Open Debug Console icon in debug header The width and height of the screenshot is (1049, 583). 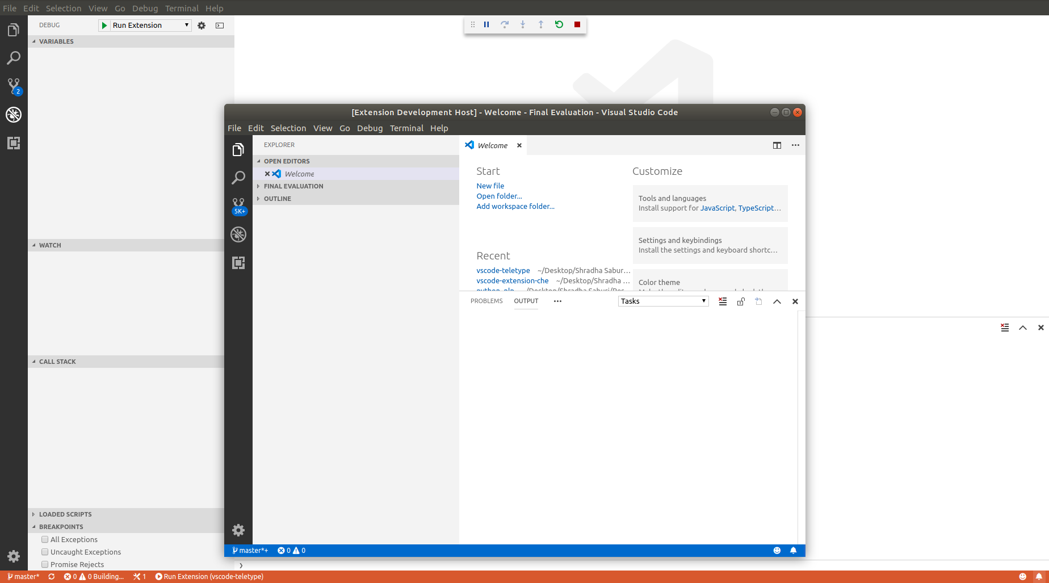click(x=220, y=26)
